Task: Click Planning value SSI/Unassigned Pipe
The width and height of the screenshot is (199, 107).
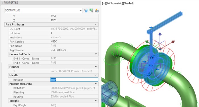Action: 63,92
